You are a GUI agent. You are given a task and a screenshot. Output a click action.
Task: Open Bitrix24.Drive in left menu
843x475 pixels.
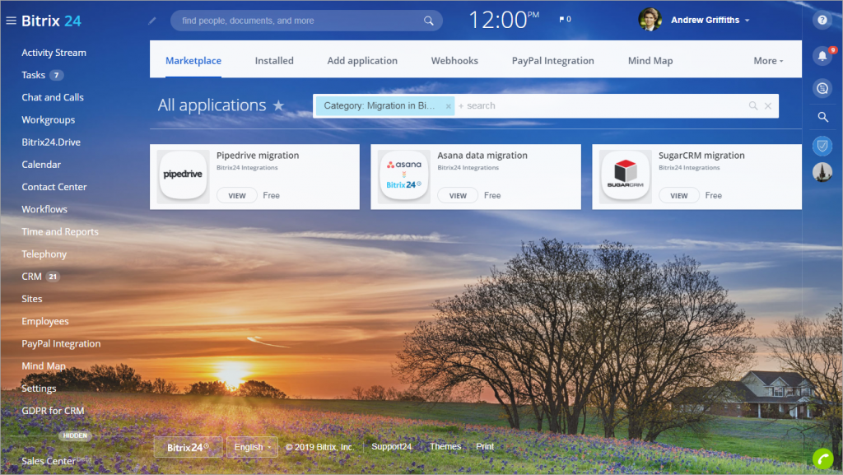51,142
